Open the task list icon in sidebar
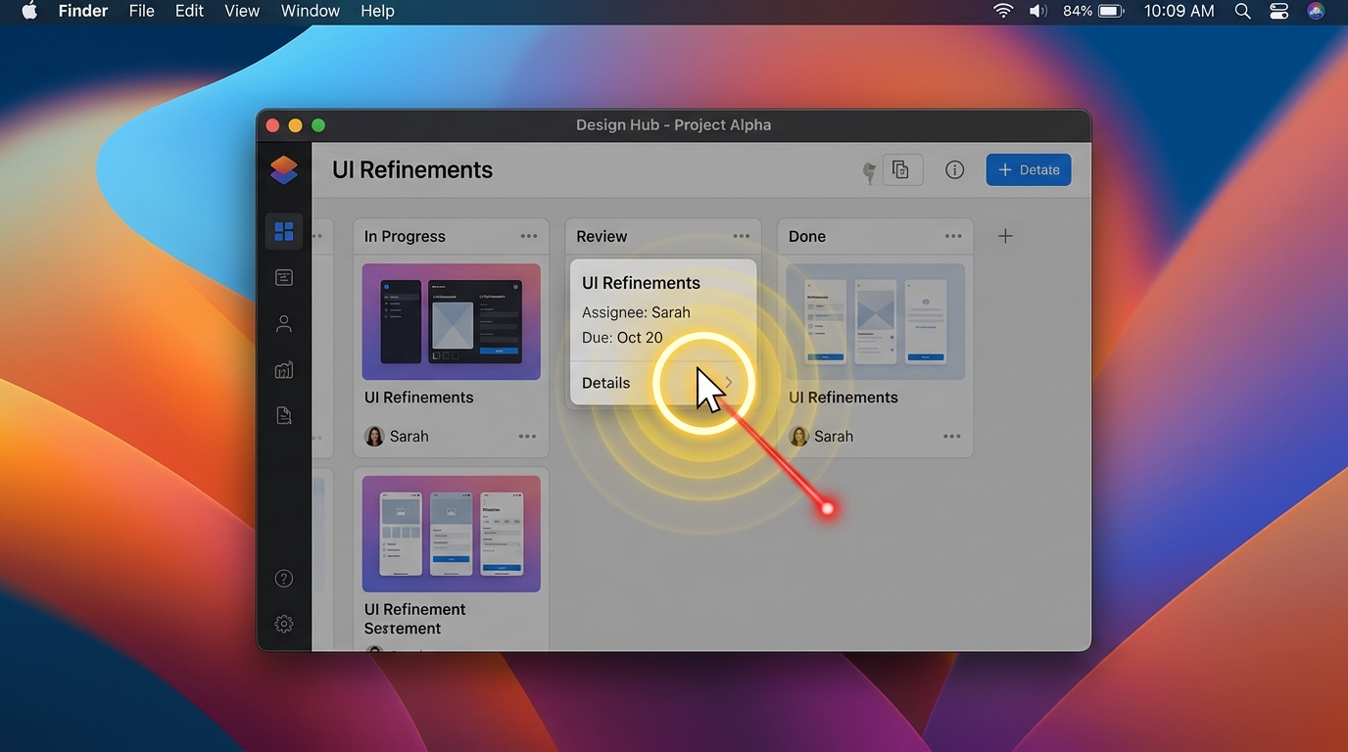The height and width of the screenshot is (752, 1348). pyautogui.click(x=284, y=278)
